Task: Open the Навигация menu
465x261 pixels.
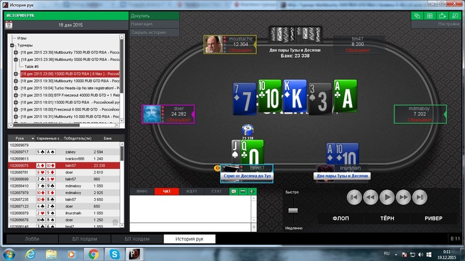Action: click(x=154, y=24)
